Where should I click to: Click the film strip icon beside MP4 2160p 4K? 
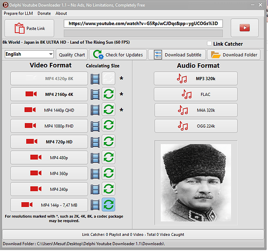coord(95,94)
